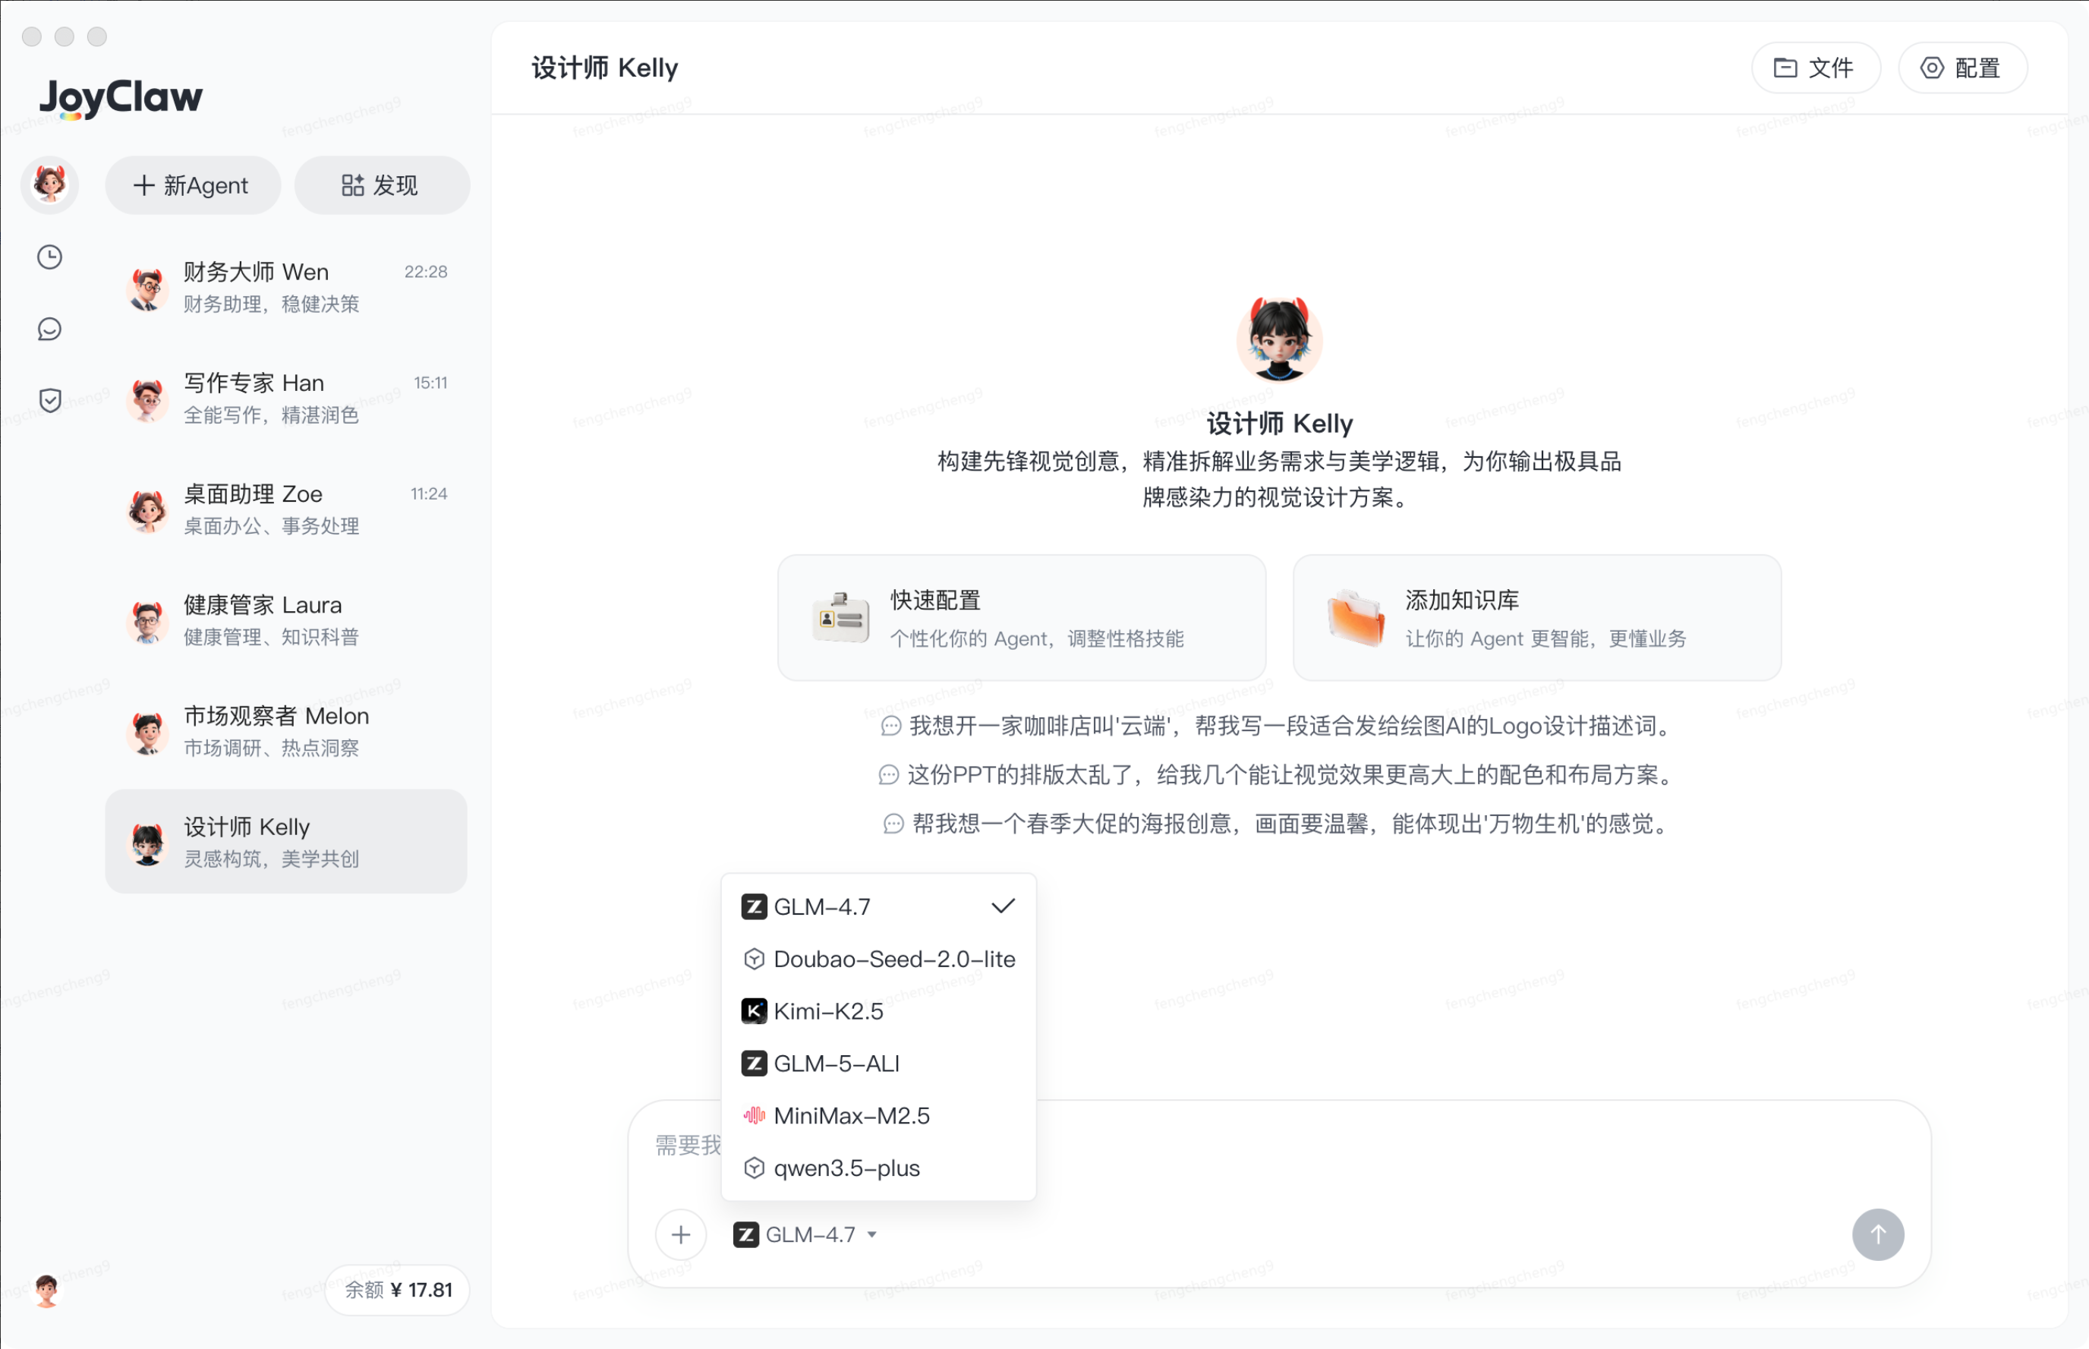Screen dimensions: 2089x1349
Task: Click 桌面助理 Zoe avatar
Action: (x=147, y=510)
